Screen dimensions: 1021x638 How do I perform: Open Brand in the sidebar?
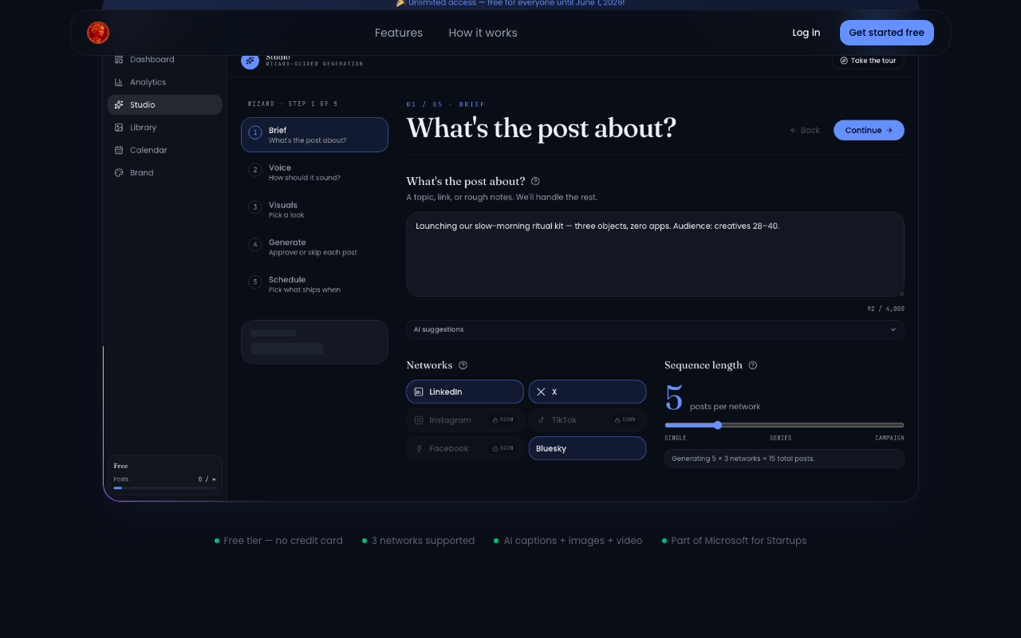165,172
